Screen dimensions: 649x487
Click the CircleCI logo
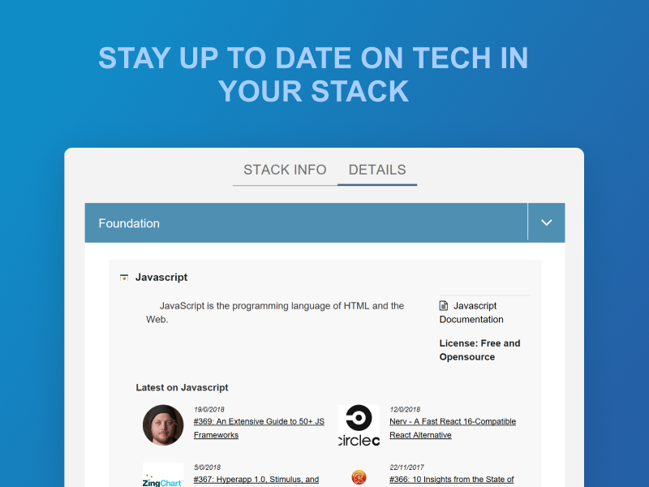click(358, 425)
